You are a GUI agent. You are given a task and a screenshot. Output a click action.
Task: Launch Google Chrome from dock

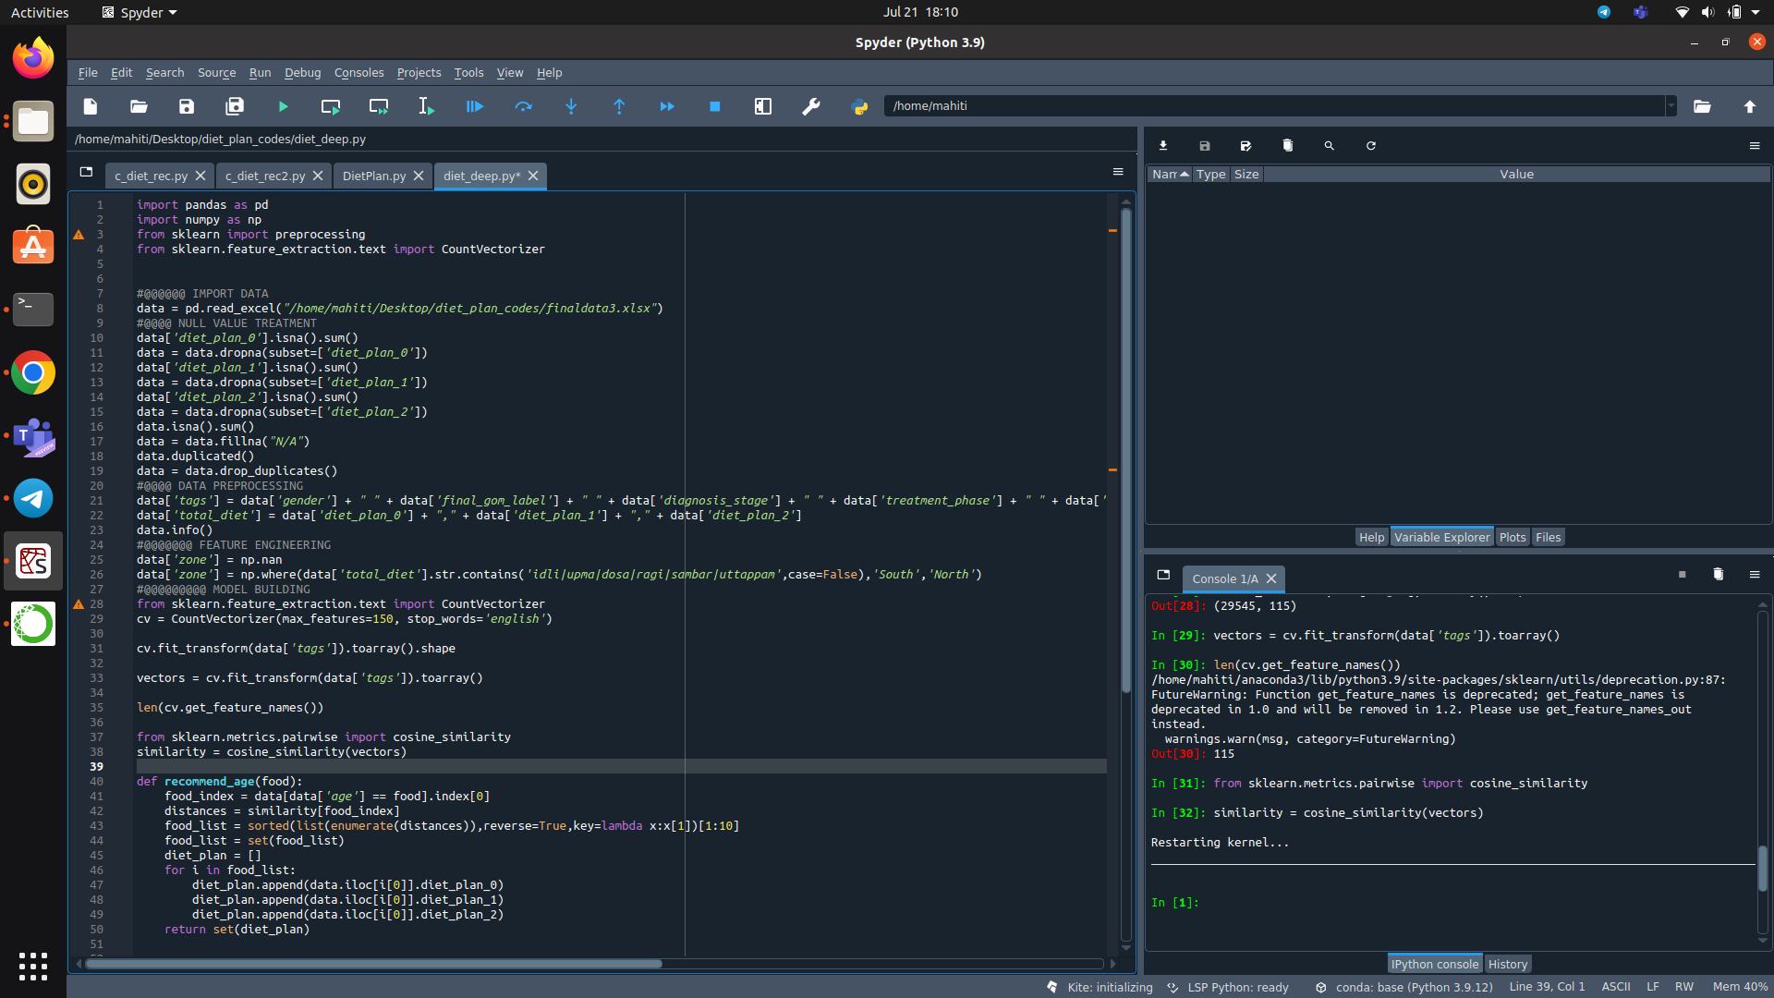coord(33,373)
